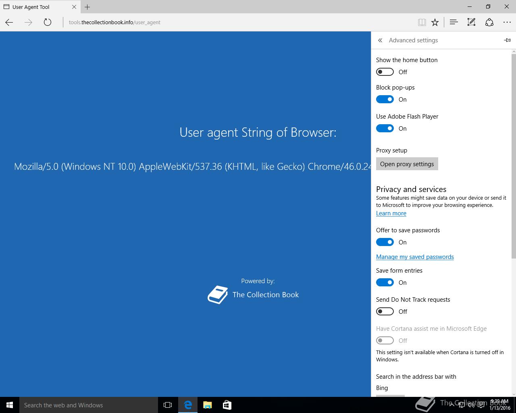The width and height of the screenshot is (516, 413).
Task: Open Task View on the taskbar
Action: [168, 405]
